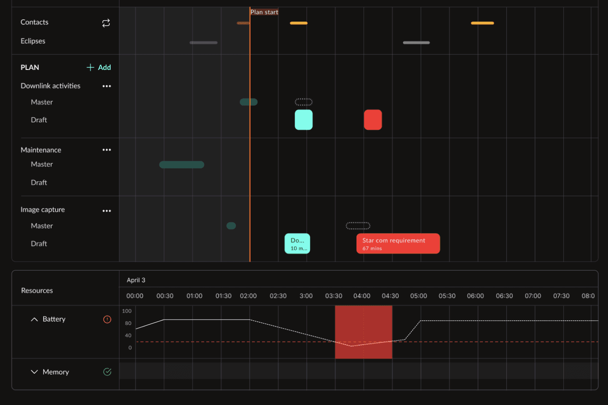
Task: Select the Draft row under Maintenance
Action: point(39,183)
